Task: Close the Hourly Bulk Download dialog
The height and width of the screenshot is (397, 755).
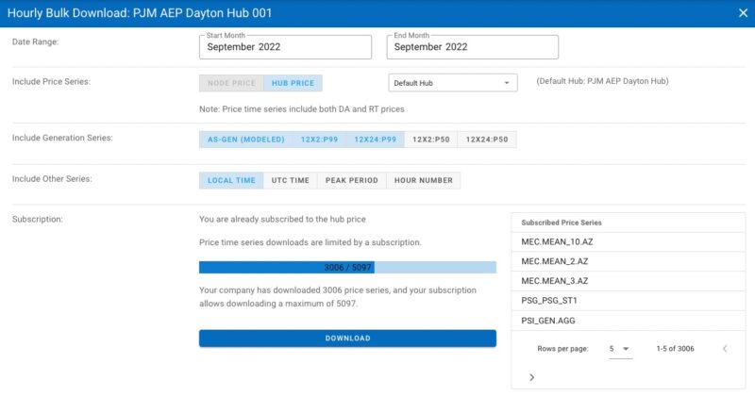Action: click(x=743, y=13)
